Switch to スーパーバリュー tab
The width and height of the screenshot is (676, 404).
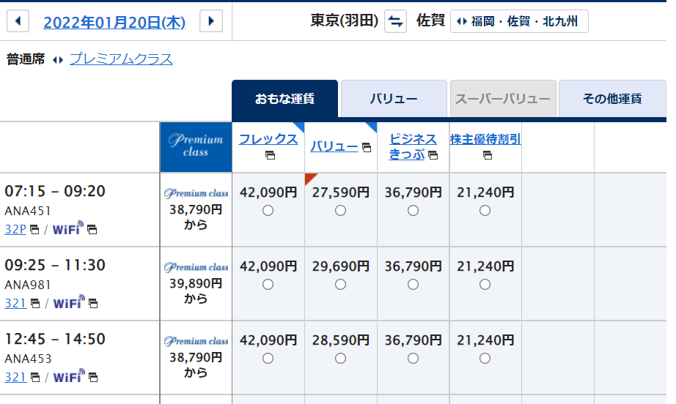point(503,99)
